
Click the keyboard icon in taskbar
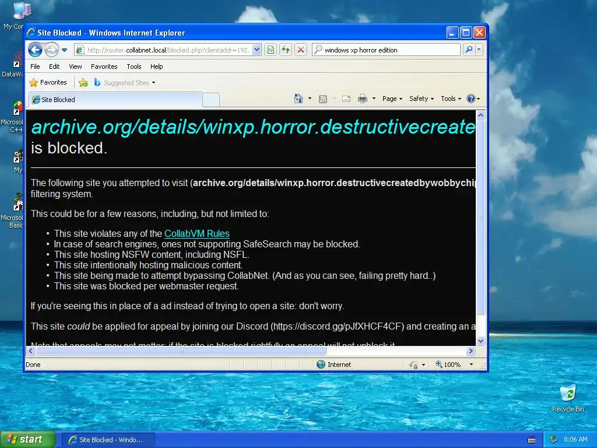[532, 440]
